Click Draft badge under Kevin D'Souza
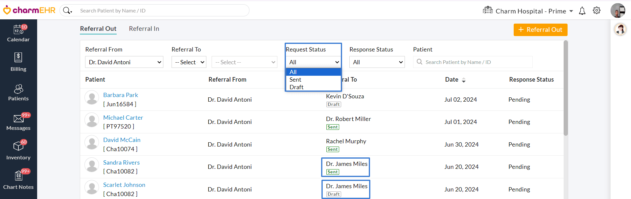Image resolution: width=631 pixels, height=199 pixels. tap(334, 105)
